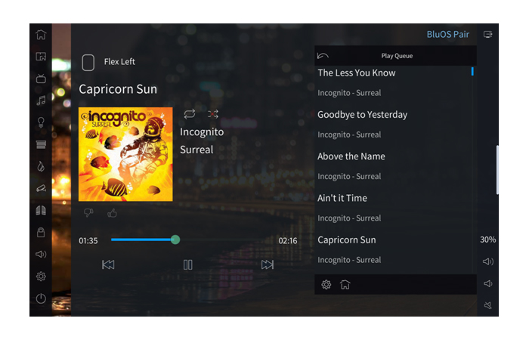
Task: Open the lighting bulb icon in sidebar
Action: click(x=41, y=122)
